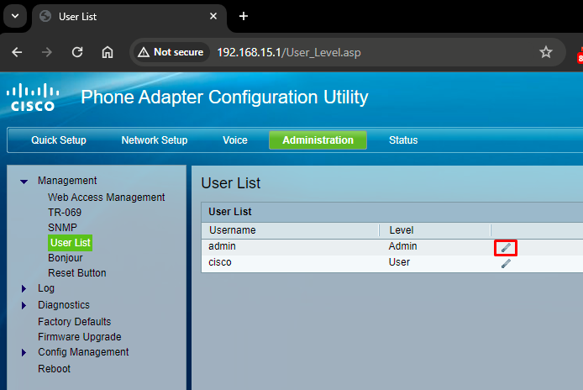Image resolution: width=583 pixels, height=390 pixels.
Task: Click the browser forward arrow
Action: pos(47,52)
